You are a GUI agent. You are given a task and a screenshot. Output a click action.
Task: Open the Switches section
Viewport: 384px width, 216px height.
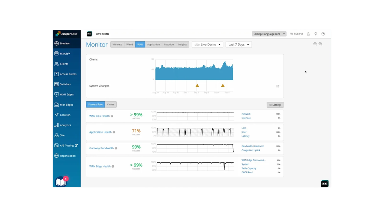tap(64, 84)
